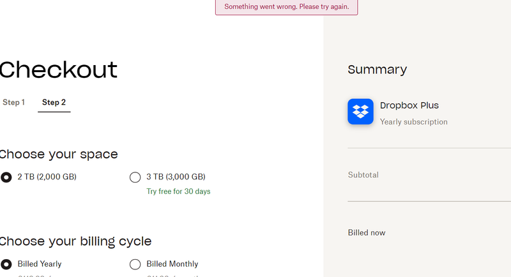511x277 pixels.
Task: Click the 'Choose your space' heading
Action: [x=59, y=154]
